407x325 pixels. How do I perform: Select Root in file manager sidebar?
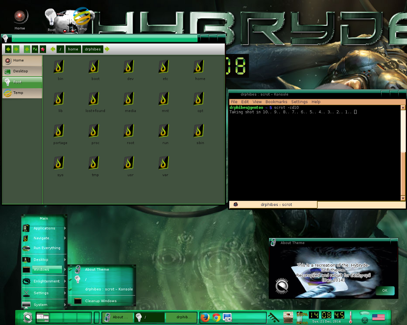(x=22, y=82)
